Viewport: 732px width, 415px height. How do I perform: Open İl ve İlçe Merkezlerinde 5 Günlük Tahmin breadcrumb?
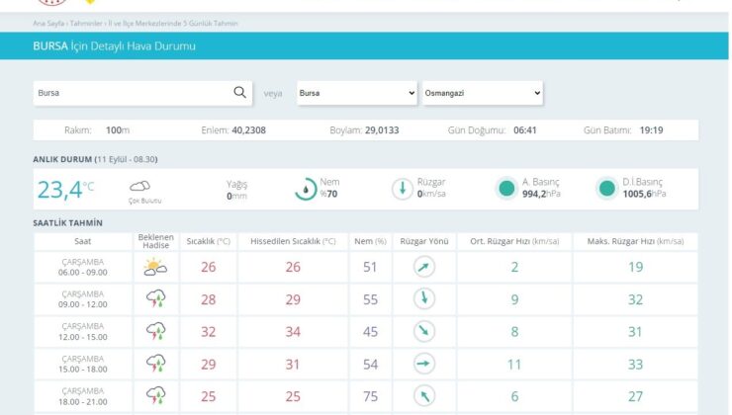[x=173, y=24]
